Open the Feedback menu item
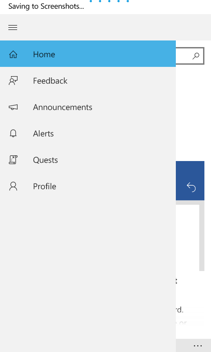This screenshot has height=352, width=211. pyautogui.click(x=50, y=81)
